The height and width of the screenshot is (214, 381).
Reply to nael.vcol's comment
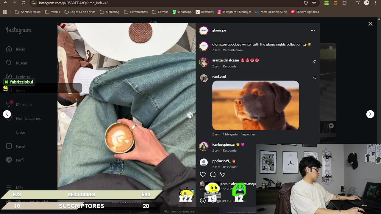[248, 134]
